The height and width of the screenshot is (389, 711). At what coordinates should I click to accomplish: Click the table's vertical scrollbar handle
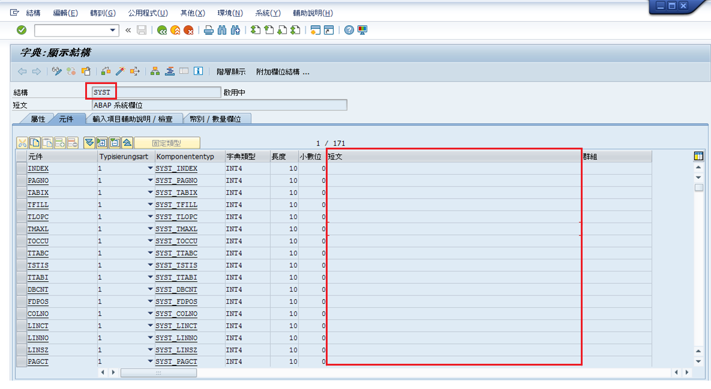tap(699, 188)
